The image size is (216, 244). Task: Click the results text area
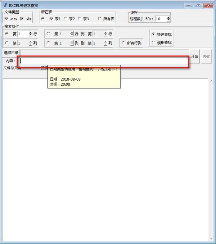[x=105, y=160]
